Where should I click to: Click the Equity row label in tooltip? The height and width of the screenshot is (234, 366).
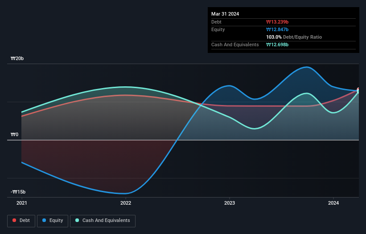218,29
